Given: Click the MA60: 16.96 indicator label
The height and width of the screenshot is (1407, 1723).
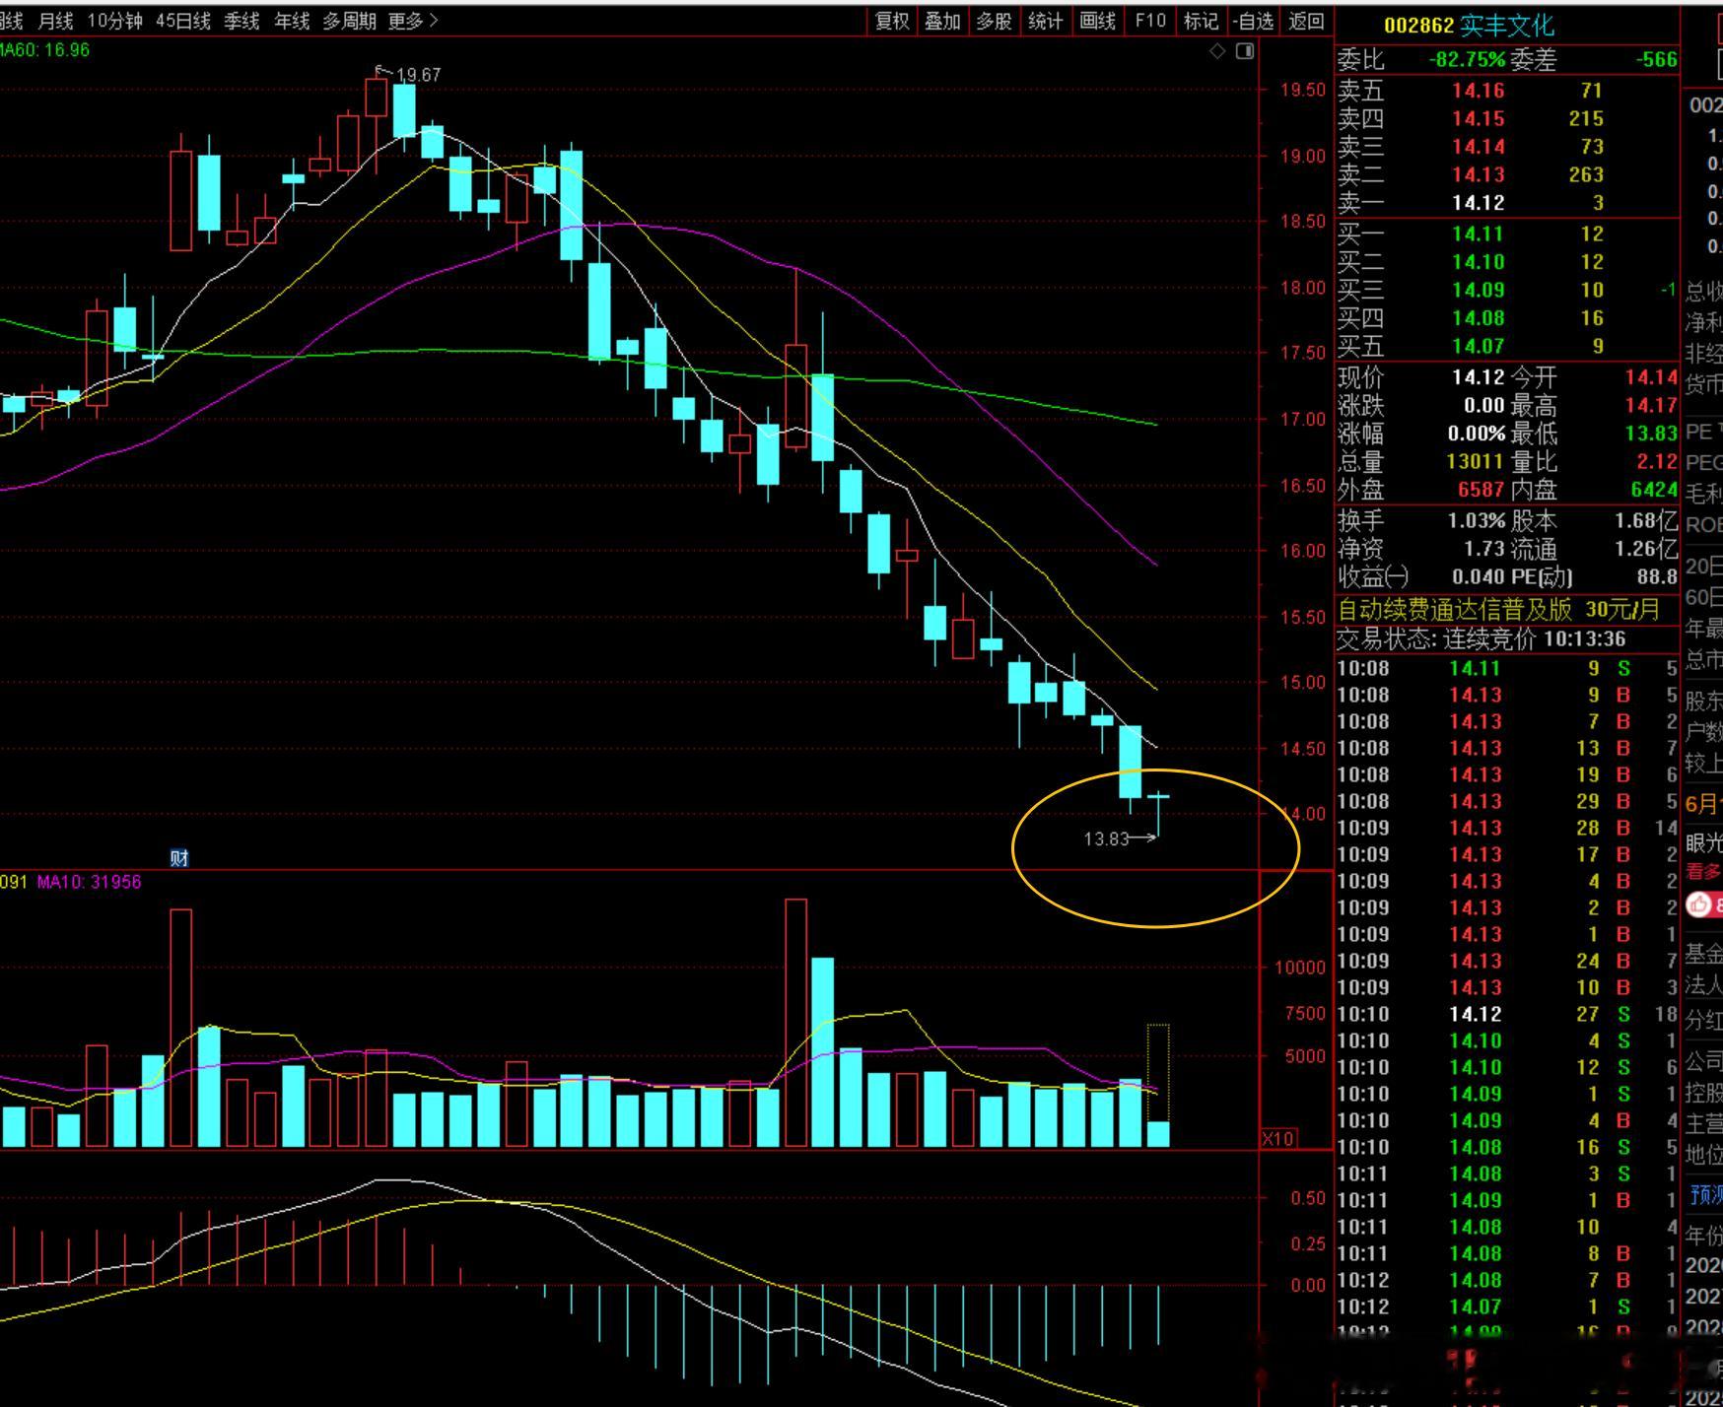Looking at the screenshot, I should point(44,49).
